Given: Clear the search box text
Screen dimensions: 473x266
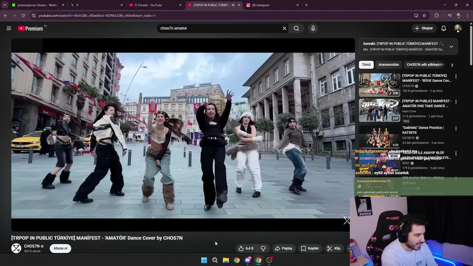Looking at the screenshot, I should click(285, 28).
